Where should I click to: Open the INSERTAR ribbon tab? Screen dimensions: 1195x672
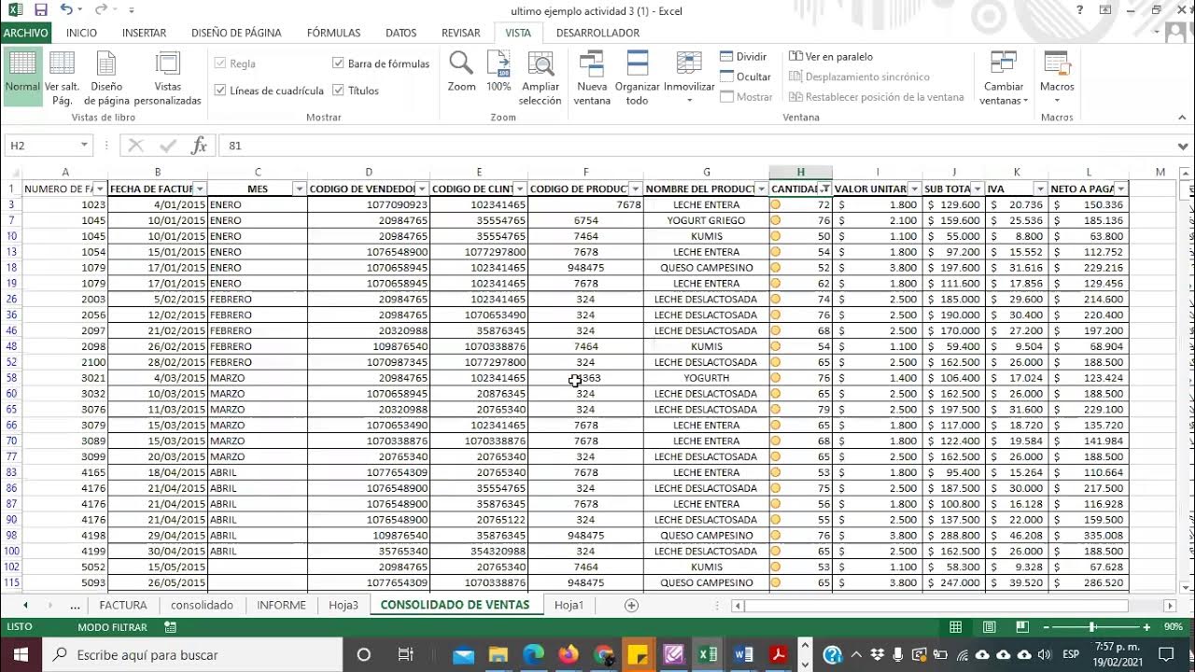144,33
